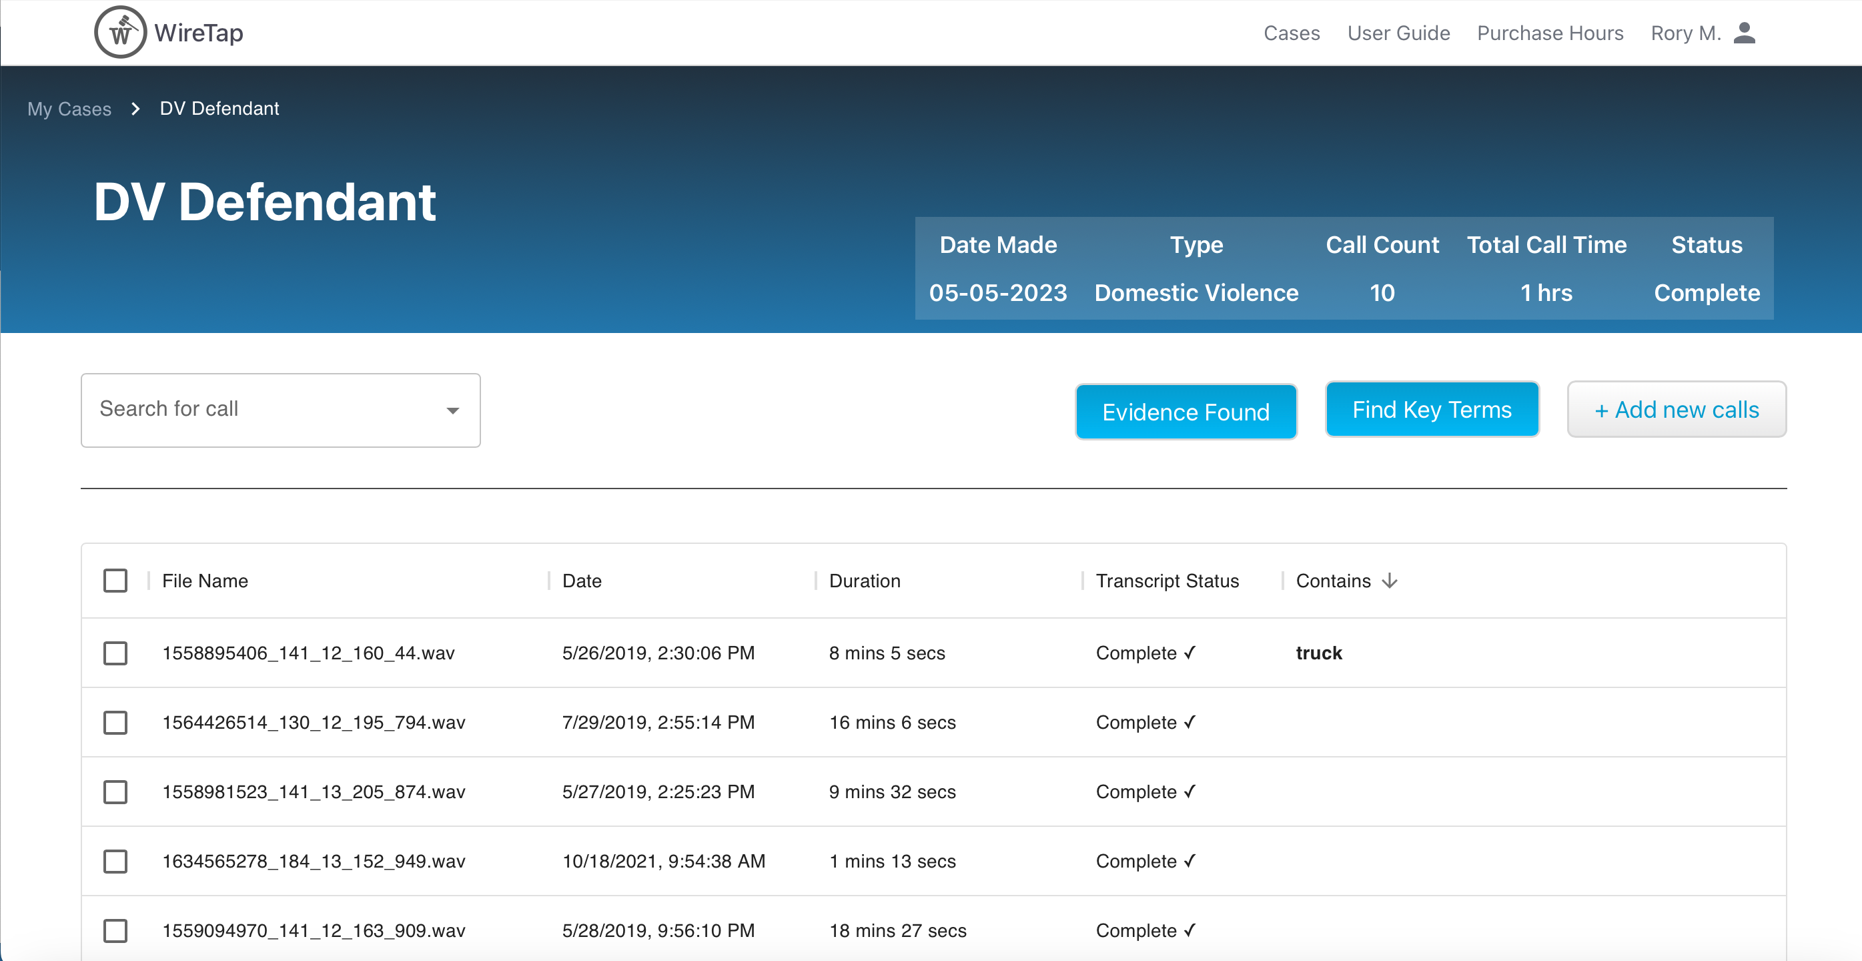Sort by the Duration column header

click(865, 581)
